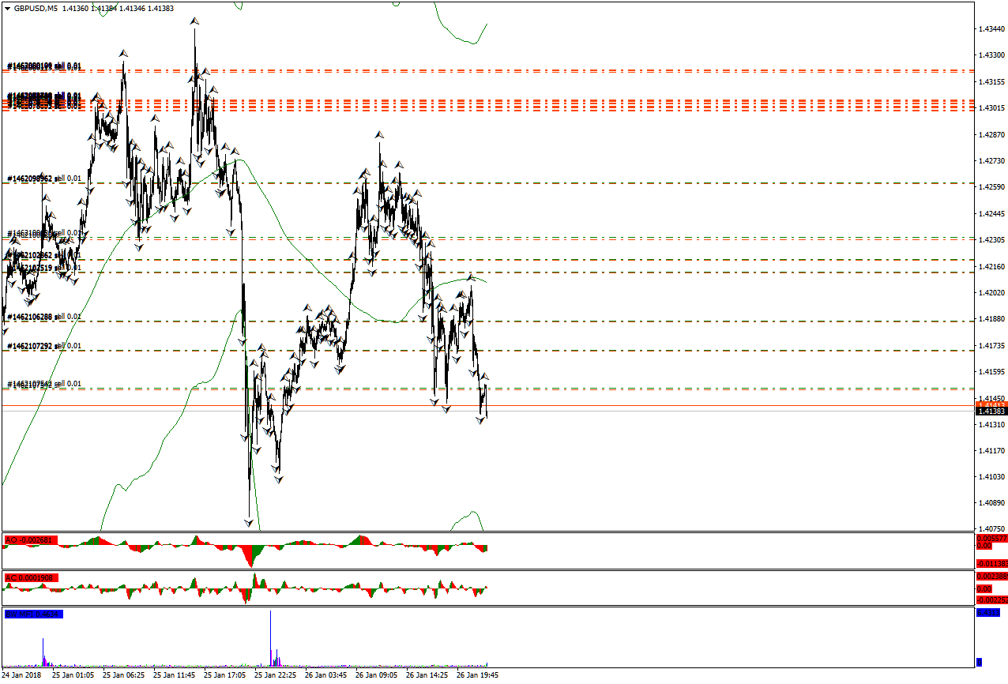Click price scale value 1.43440
The image size is (1008, 684).
[x=991, y=28]
